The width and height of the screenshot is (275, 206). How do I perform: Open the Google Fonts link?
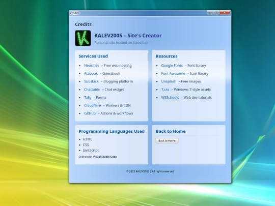pyautogui.click(x=172, y=65)
